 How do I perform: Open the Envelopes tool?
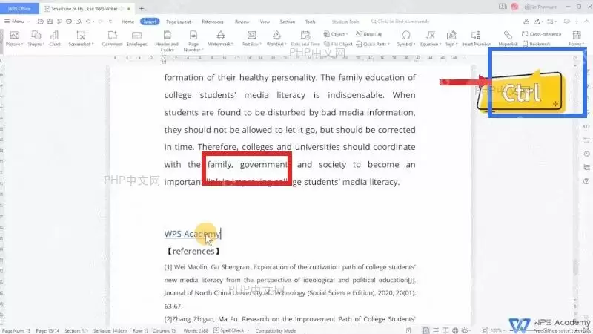tap(136, 39)
